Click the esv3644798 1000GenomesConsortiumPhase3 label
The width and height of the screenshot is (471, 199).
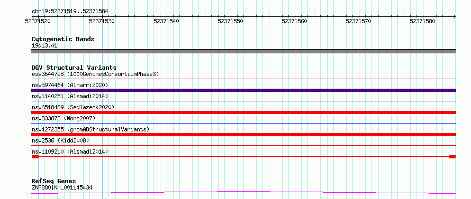pos(95,74)
